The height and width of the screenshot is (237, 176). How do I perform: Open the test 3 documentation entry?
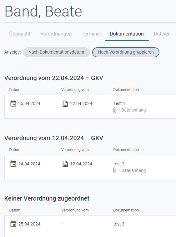point(90,226)
